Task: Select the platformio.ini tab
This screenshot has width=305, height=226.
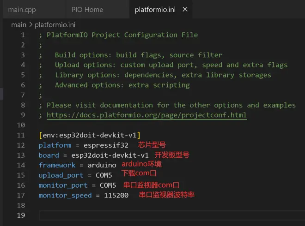Action: pos(155,10)
